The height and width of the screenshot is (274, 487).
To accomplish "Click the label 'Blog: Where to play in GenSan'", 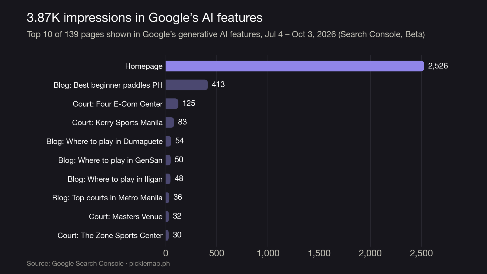I will (x=110, y=160).
